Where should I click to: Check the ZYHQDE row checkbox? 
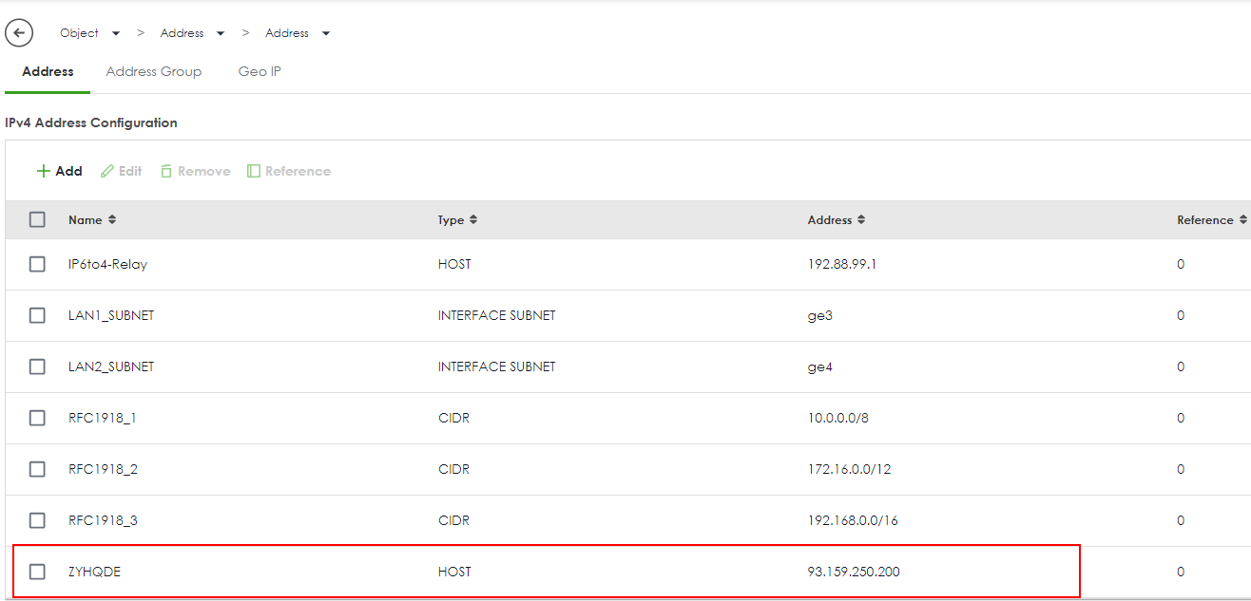37,572
